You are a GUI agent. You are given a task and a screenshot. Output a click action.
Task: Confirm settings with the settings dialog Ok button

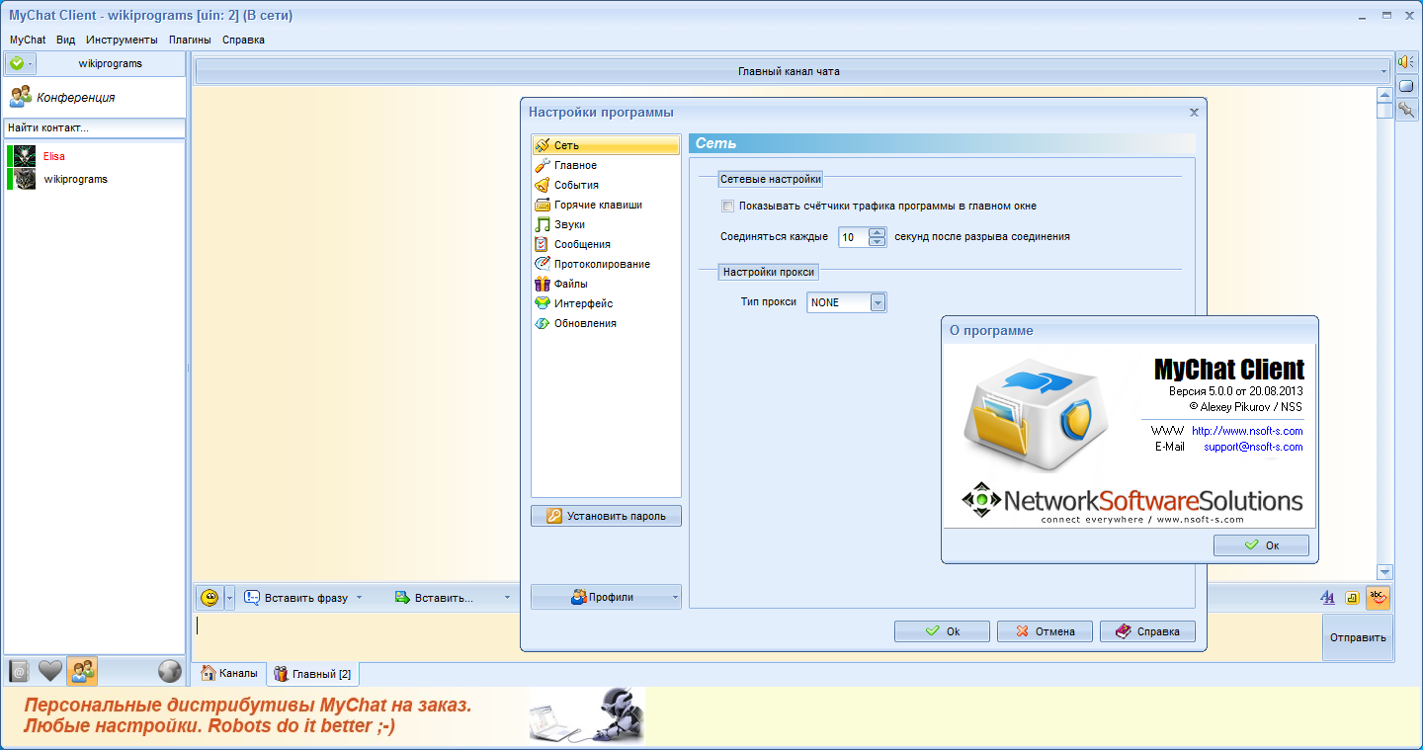tap(942, 631)
